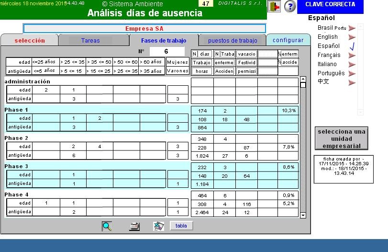388x252 pixels.
Task: Click Phase 4 hours 2.464
Action: 202,212
